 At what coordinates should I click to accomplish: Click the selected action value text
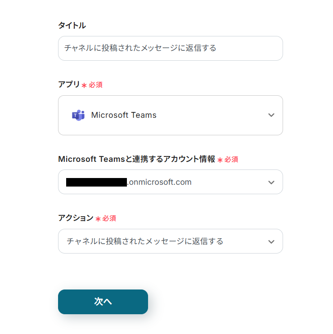pyautogui.click(x=145, y=241)
